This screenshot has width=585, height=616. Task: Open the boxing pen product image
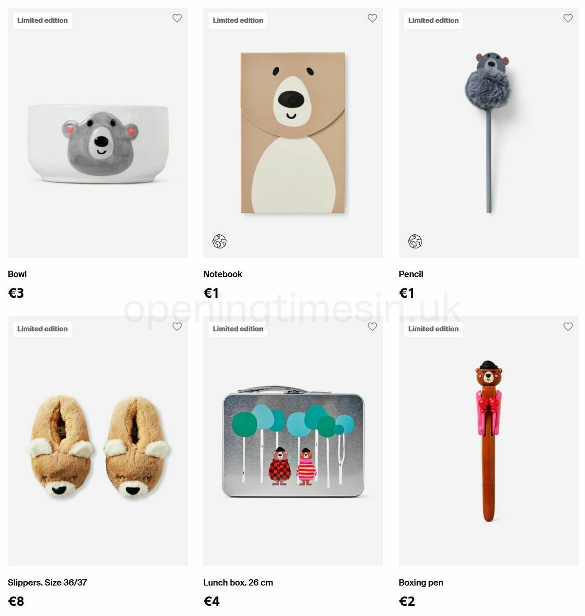click(x=488, y=441)
